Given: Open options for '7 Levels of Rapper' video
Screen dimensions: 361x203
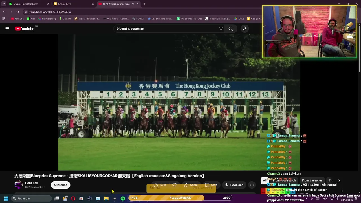Looking at the screenshot, I should tap(342, 190).
